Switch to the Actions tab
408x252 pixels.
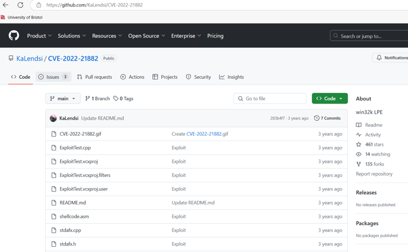(x=132, y=77)
